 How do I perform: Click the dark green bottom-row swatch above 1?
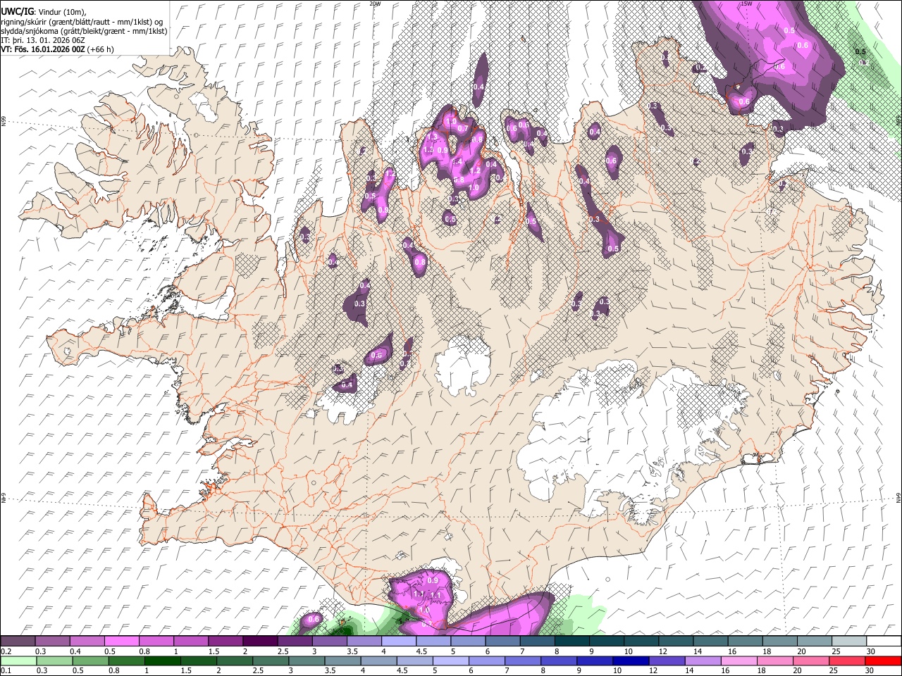(x=162, y=661)
